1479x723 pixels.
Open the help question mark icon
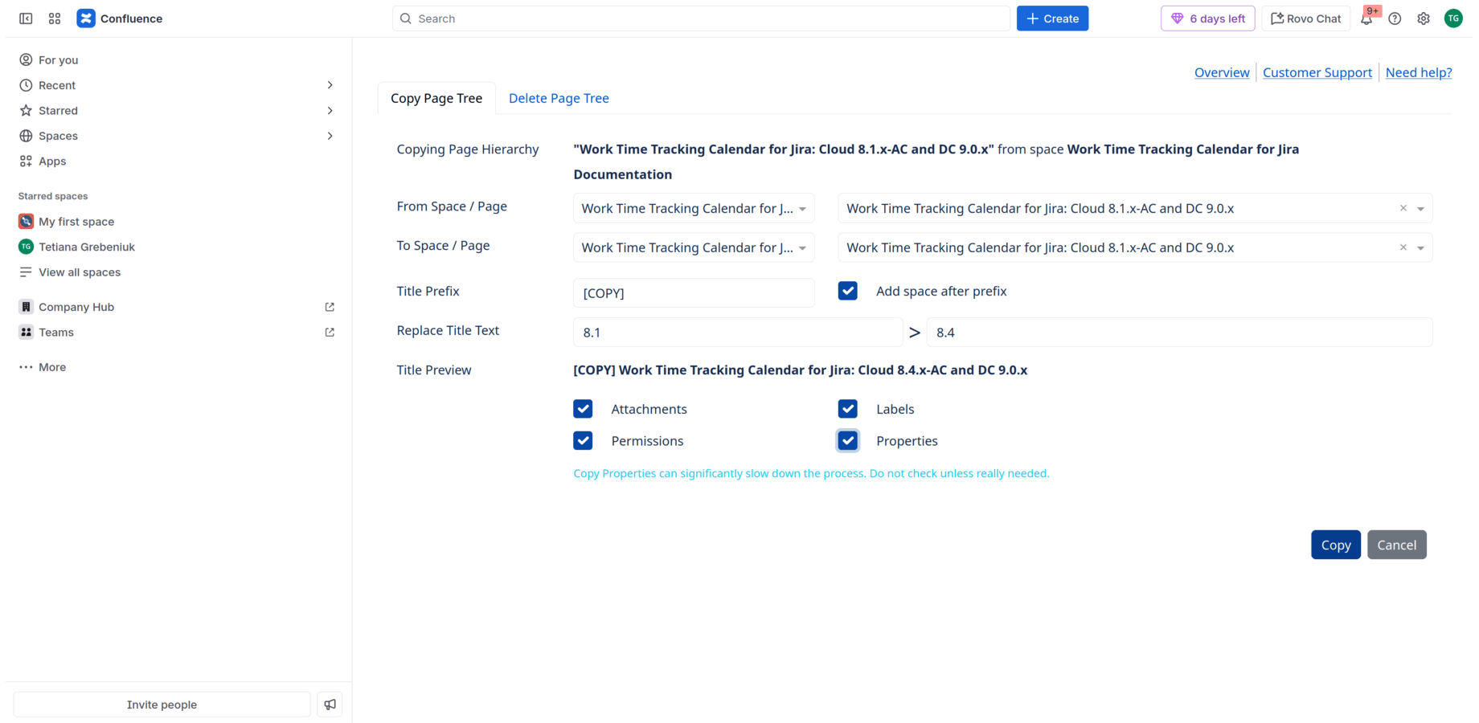(1395, 18)
